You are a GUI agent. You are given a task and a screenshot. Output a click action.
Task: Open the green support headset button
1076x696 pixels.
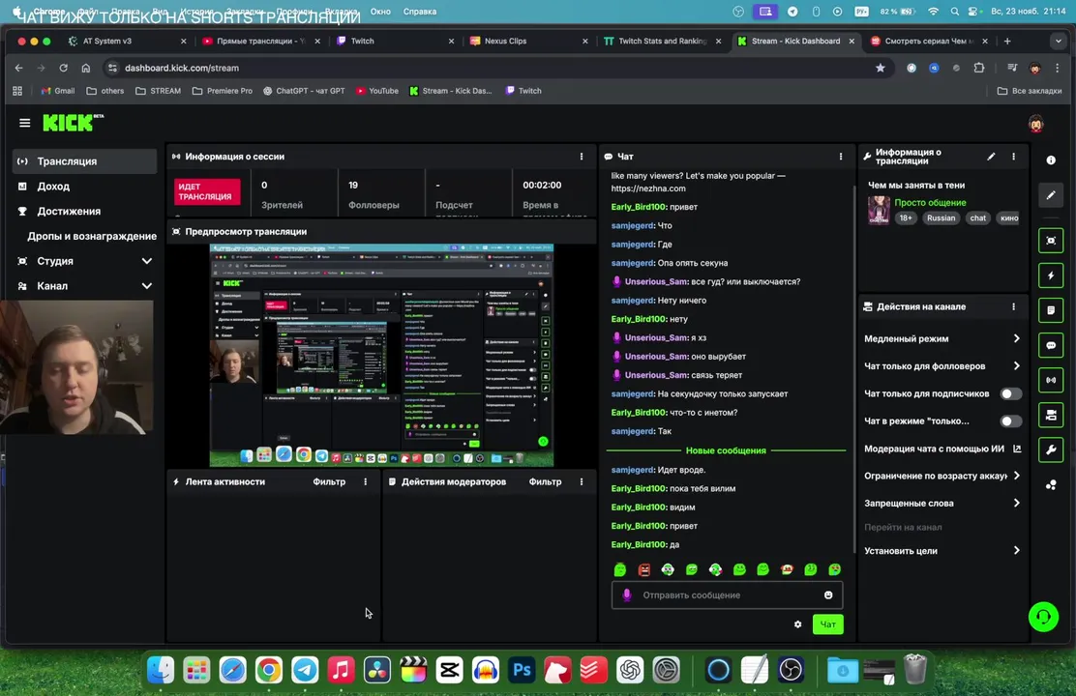pos(1043,617)
